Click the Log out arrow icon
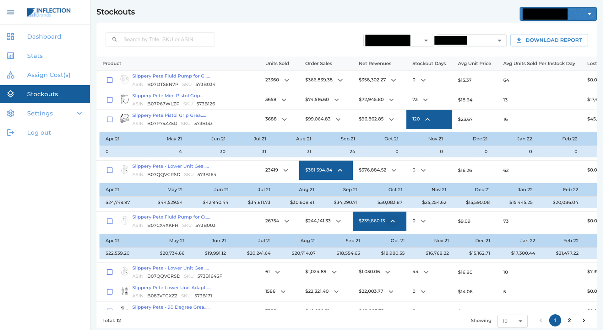The width and height of the screenshot is (603, 330). tap(10, 132)
